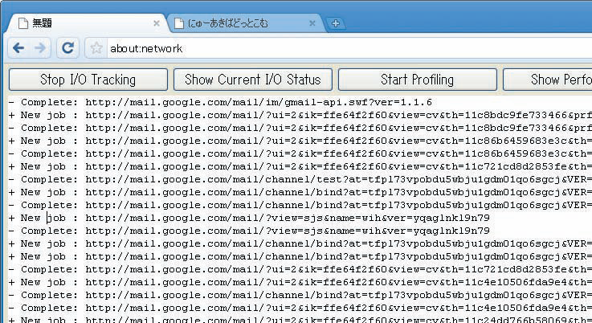Screen dimensions: 592x323
Task: Click the browser Forward arrow button
Action: pyautogui.click(x=40, y=48)
